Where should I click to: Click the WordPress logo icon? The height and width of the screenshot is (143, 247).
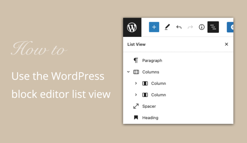[x=132, y=27]
